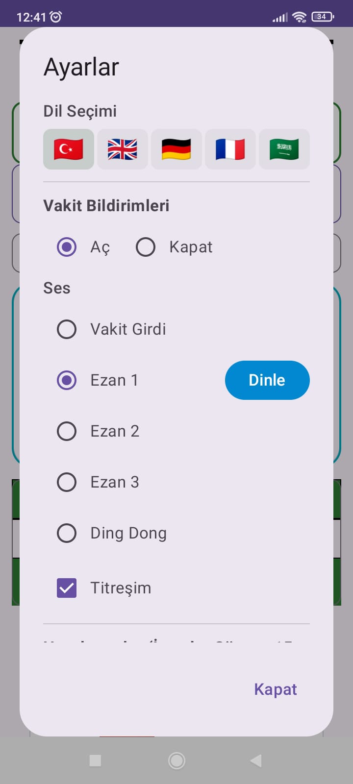Switch language to English via UK flag
This screenshot has height=784, width=353.
pyautogui.click(x=122, y=149)
